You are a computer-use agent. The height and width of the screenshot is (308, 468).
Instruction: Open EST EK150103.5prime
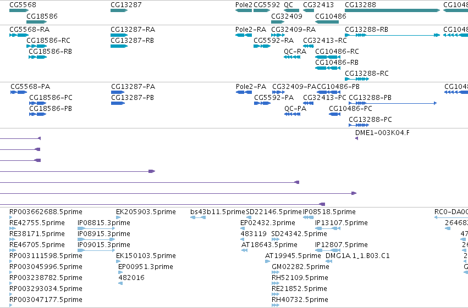tap(146, 256)
